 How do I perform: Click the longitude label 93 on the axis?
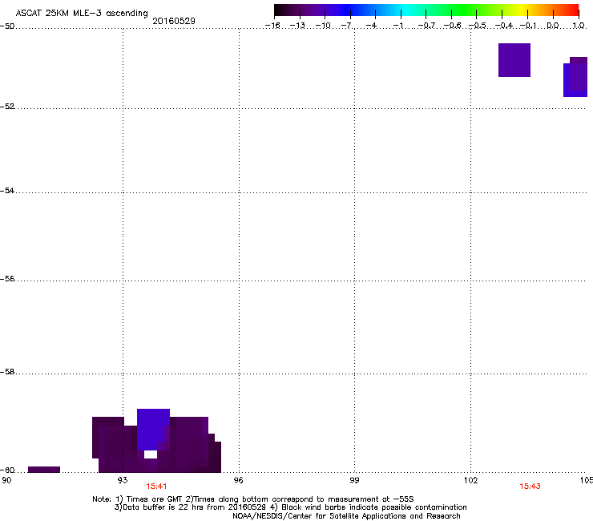123,480
